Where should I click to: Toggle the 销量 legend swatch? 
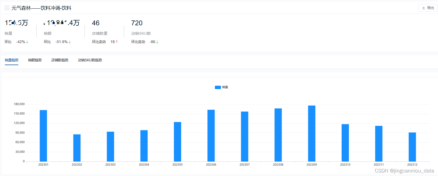coord(218,87)
